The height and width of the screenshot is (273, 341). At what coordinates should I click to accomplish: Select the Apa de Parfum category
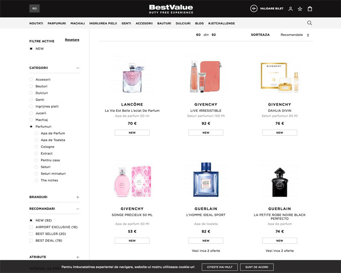pos(37,133)
